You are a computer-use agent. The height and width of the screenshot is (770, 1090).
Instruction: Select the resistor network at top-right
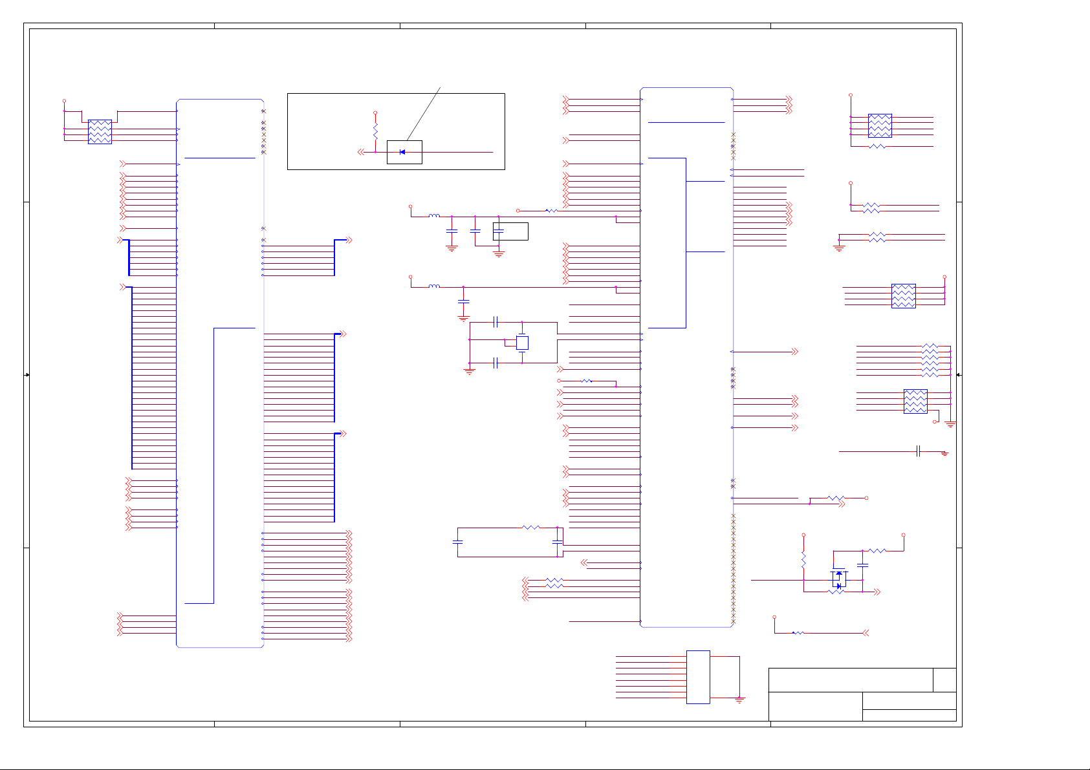pos(880,125)
